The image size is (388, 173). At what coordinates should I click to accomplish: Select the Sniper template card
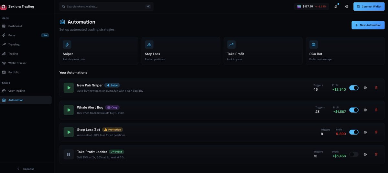point(99,51)
